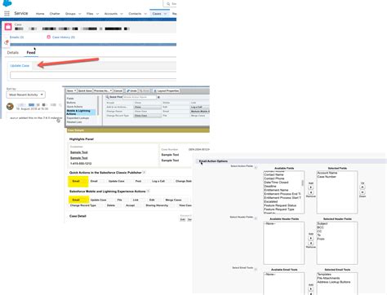Move field down in Selected Fields
387x295 pixels.
point(363,192)
